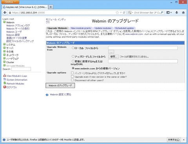This screenshot has height=144, width=188.
Task: Click the ログアウト link
Action: (x=12, y=87)
